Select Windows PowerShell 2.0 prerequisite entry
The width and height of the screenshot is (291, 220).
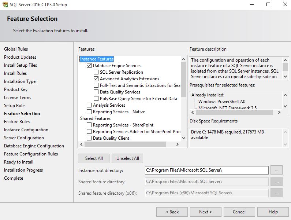[222, 101]
